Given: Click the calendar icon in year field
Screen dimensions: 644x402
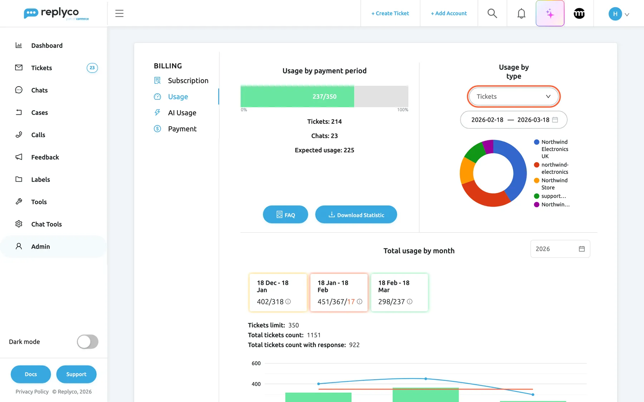Looking at the screenshot, I should point(582,249).
